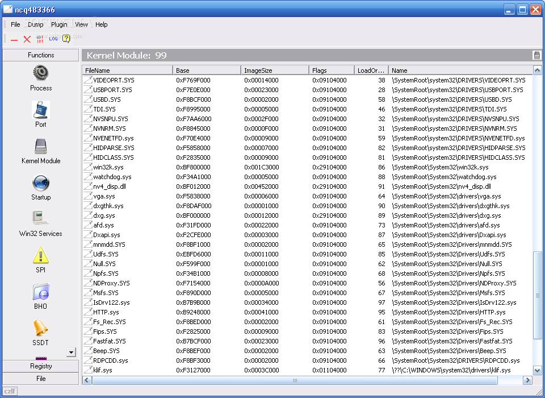Select the Beep.SYS file name
The width and height of the screenshot is (545, 398).
point(106,351)
